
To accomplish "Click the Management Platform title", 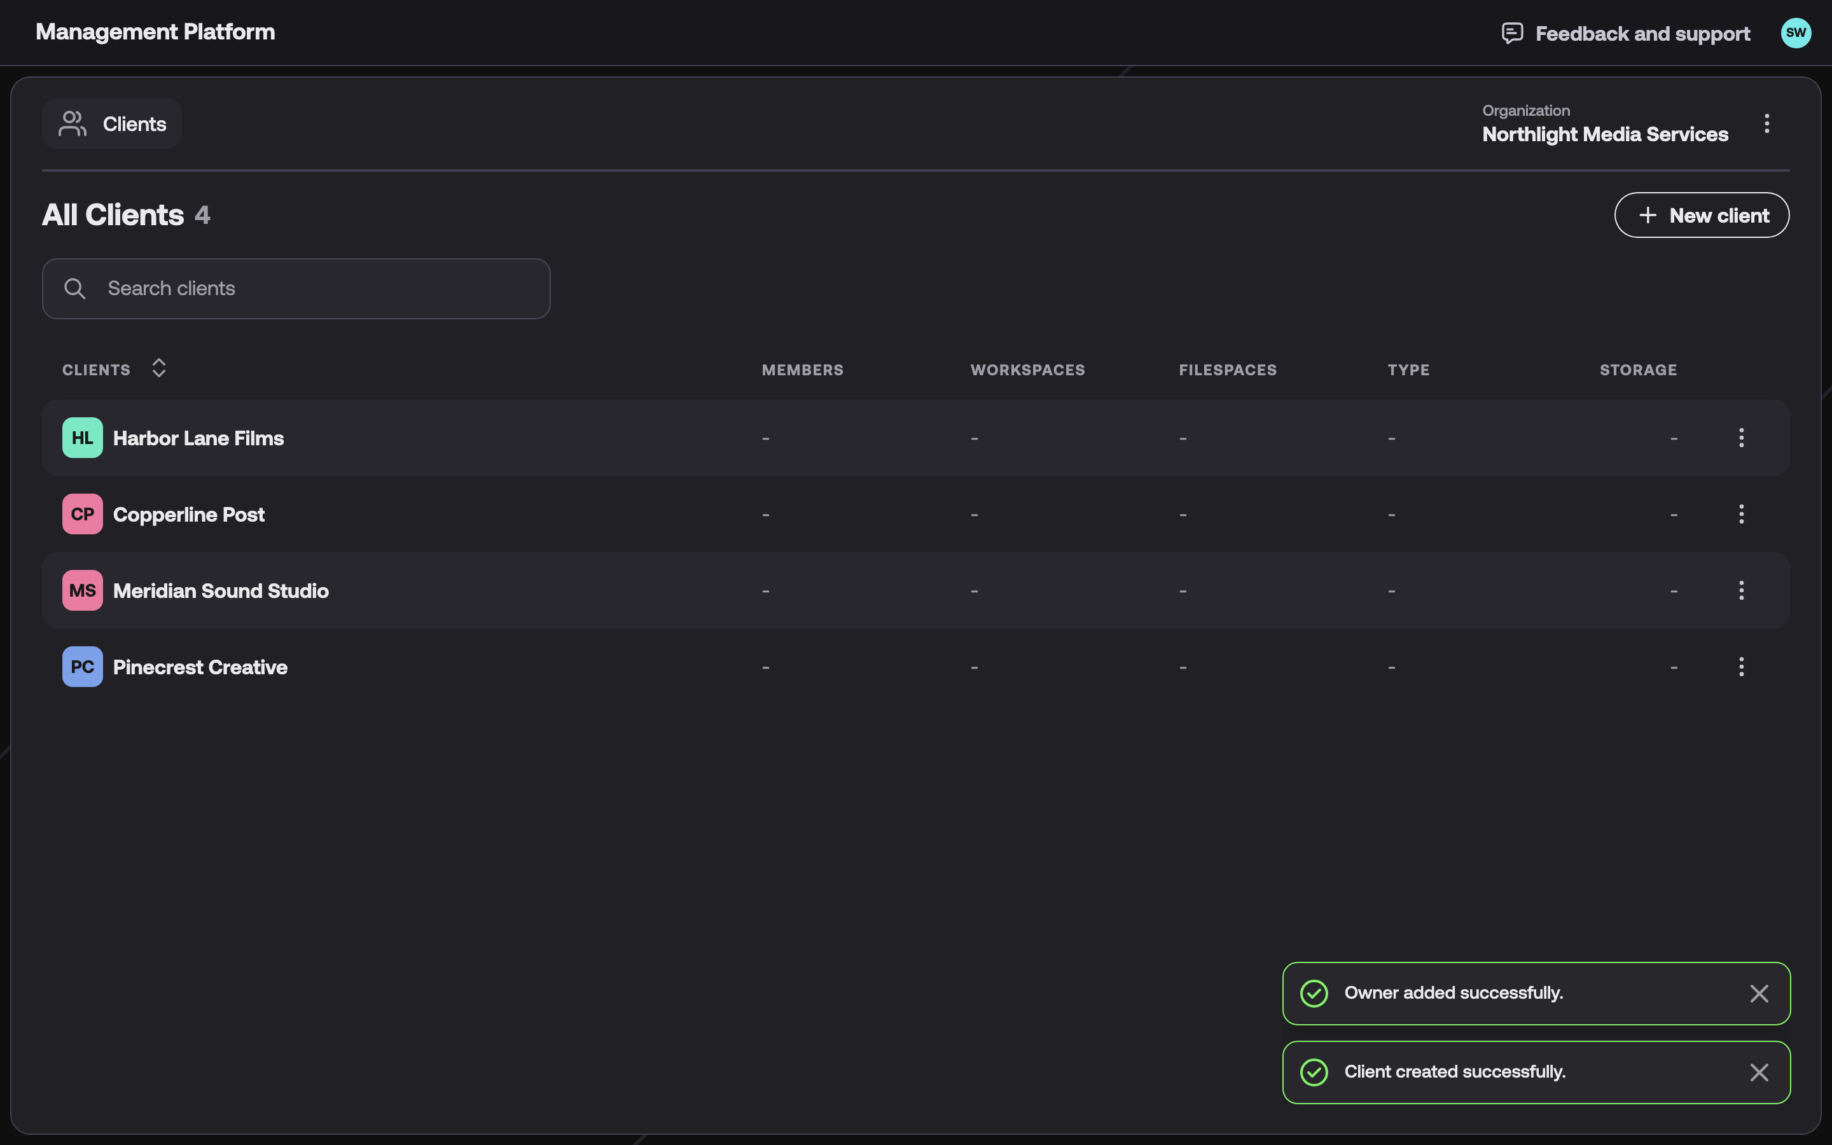I will coord(155,32).
